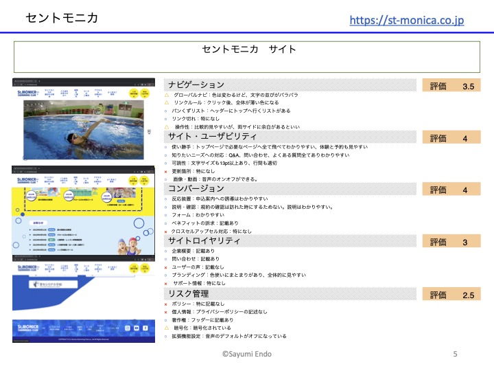
Task: Click the Instagram icon in the blue footer
Action: tap(128, 328)
